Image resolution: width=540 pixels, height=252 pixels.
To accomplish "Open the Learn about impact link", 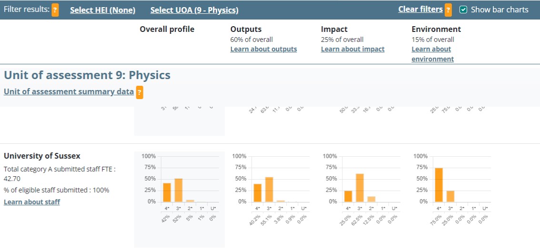I will click(x=352, y=49).
